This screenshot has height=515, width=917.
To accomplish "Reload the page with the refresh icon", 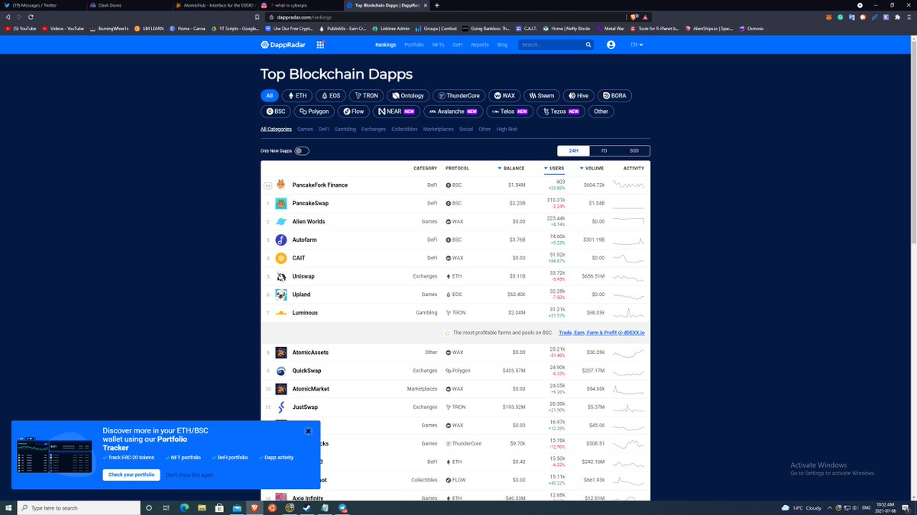I will [x=30, y=17].
